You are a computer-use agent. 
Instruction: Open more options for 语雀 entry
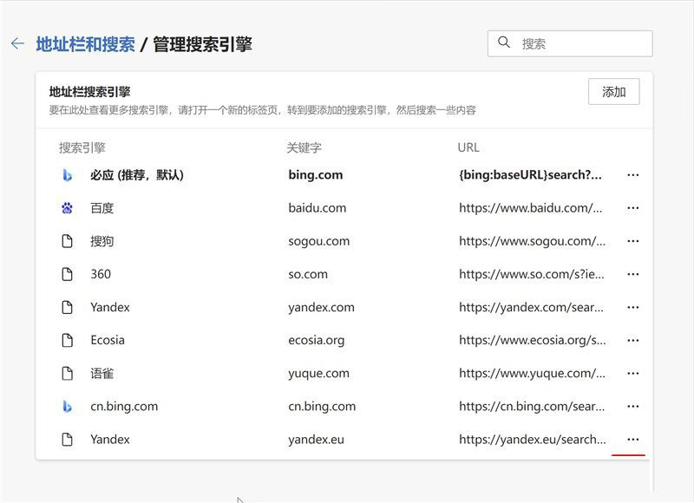pyautogui.click(x=632, y=373)
